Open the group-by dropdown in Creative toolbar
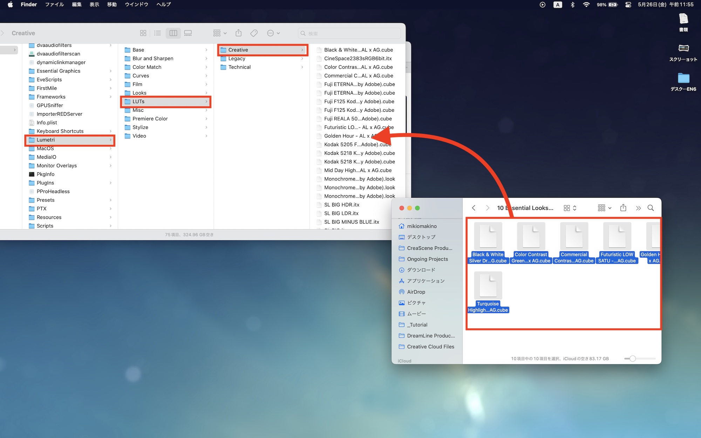Screen dimensions: 701x438 pos(220,33)
